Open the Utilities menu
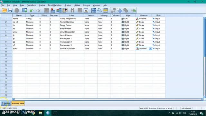Viewport: 206px width, 116px height. (x=77, y=5)
